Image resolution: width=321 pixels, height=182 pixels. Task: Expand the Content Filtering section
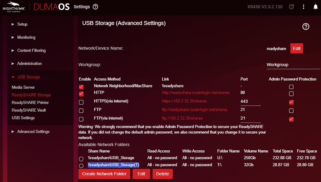[31, 51]
